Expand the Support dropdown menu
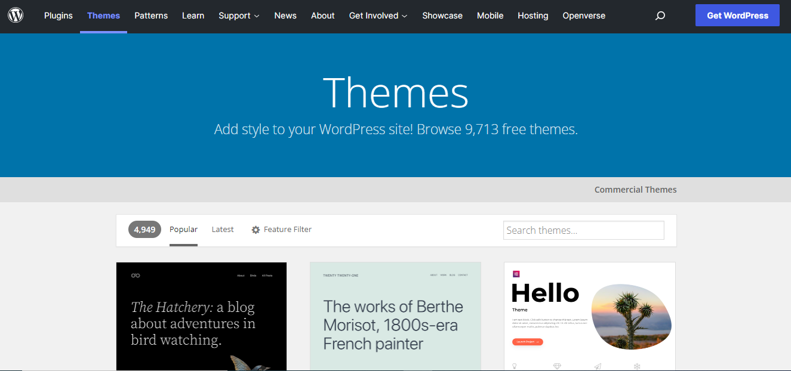This screenshot has height=371, width=791. pyautogui.click(x=239, y=16)
